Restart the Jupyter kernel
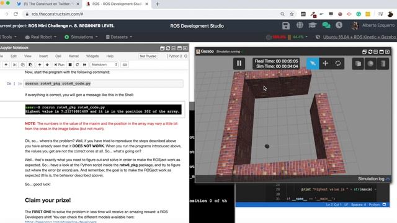 click(x=78, y=64)
